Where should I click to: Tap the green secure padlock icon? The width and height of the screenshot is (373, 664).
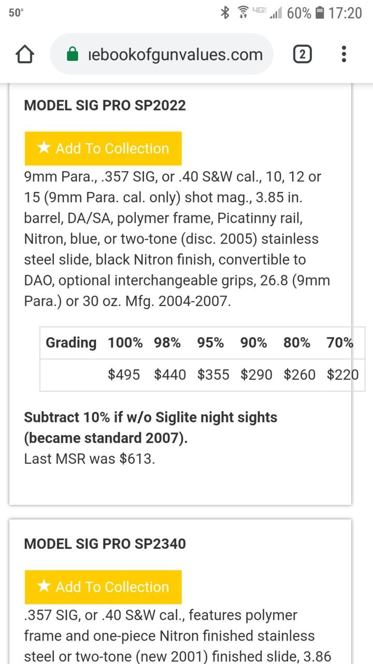click(73, 54)
